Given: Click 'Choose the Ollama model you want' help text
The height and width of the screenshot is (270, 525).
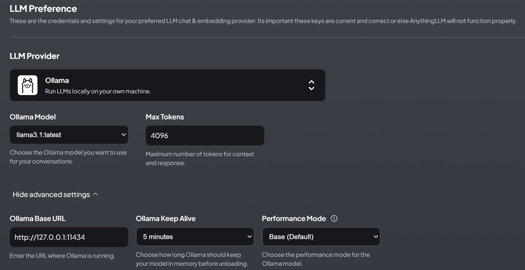Looking at the screenshot, I should point(68,157).
